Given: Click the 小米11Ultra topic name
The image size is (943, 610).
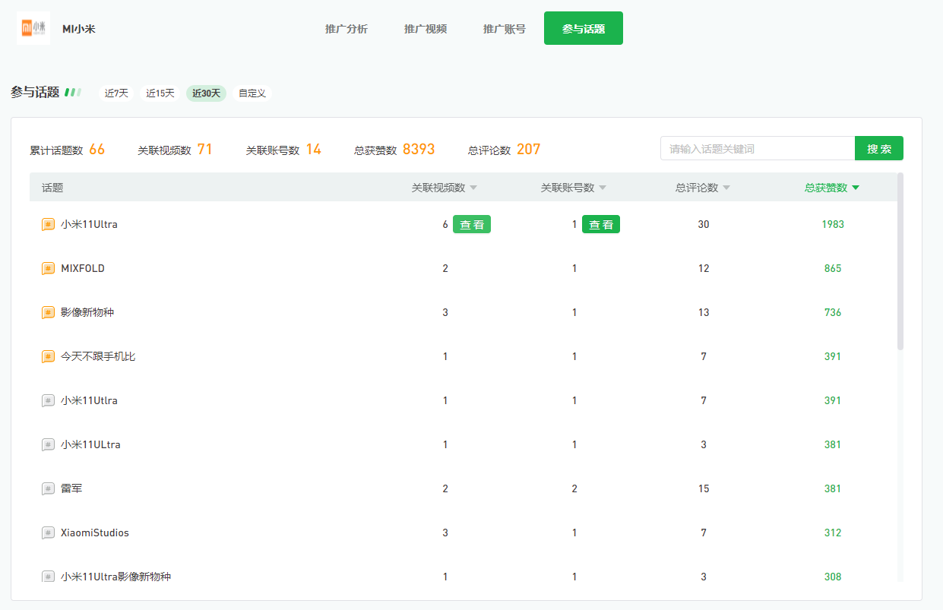Looking at the screenshot, I should tap(89, 224).
